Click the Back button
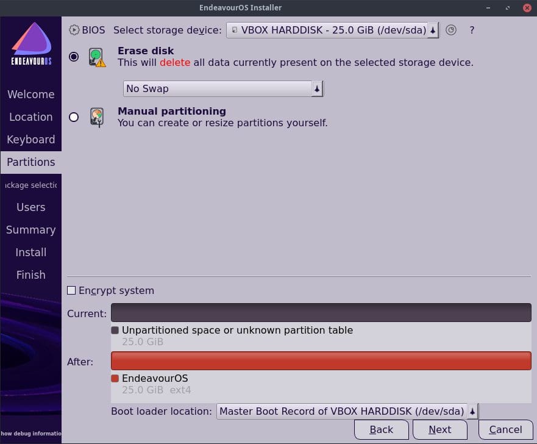 click(381, 429)
